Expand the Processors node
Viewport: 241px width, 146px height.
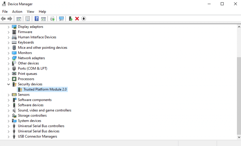click(8, 79)
